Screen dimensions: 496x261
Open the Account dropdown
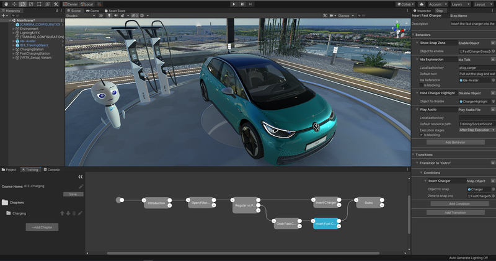pos(438,4)
